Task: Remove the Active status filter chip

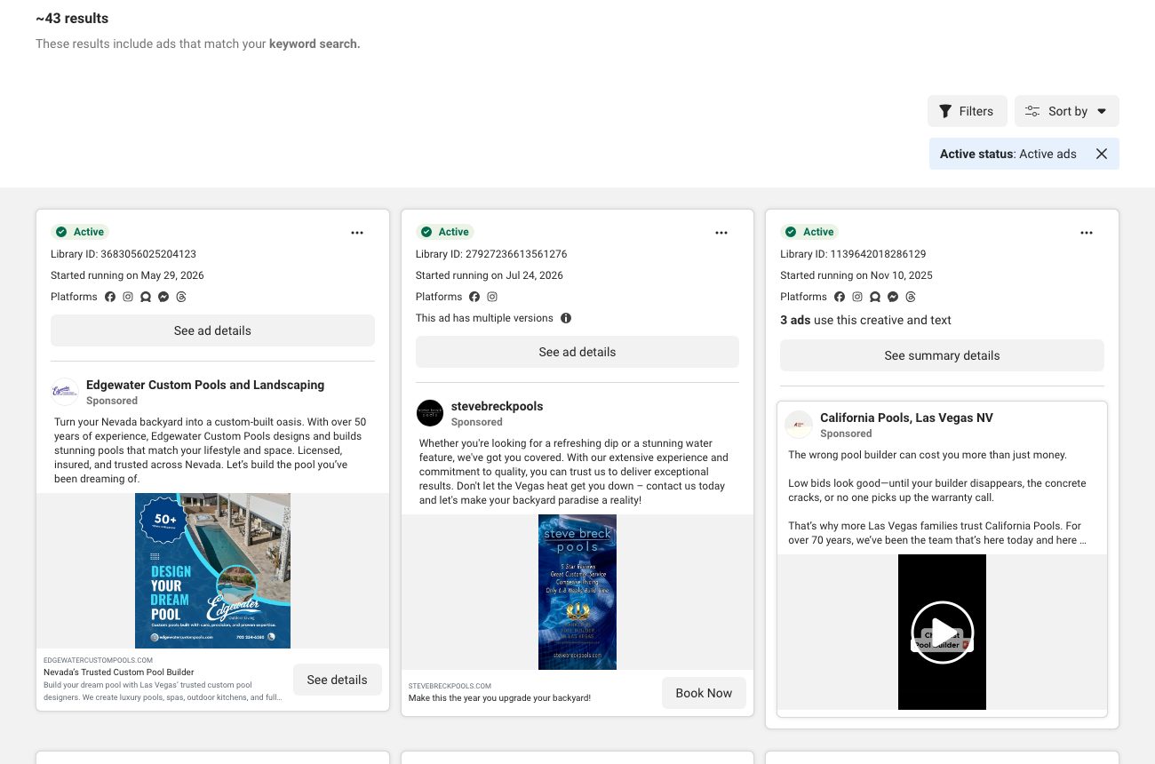Action: (x=1102, y=154)
